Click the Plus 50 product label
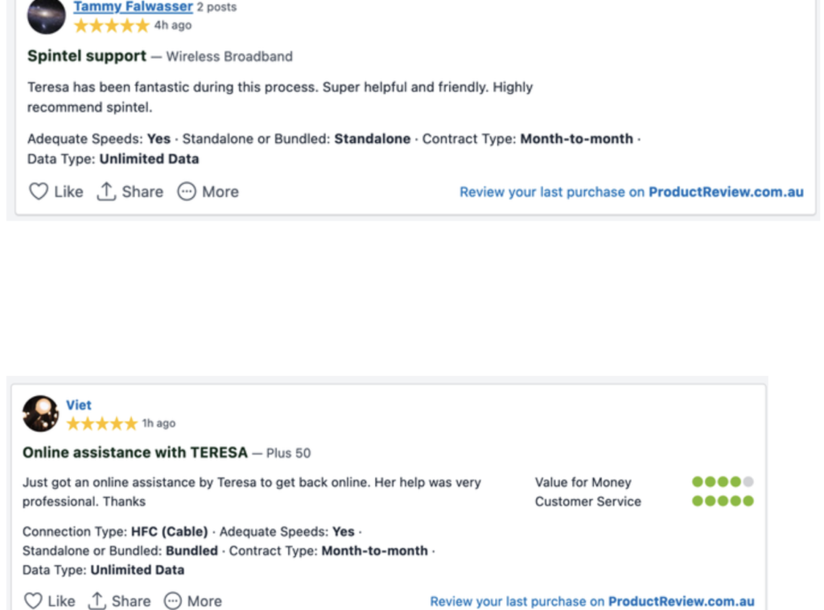The image size is (824, 610). [289, 453]
